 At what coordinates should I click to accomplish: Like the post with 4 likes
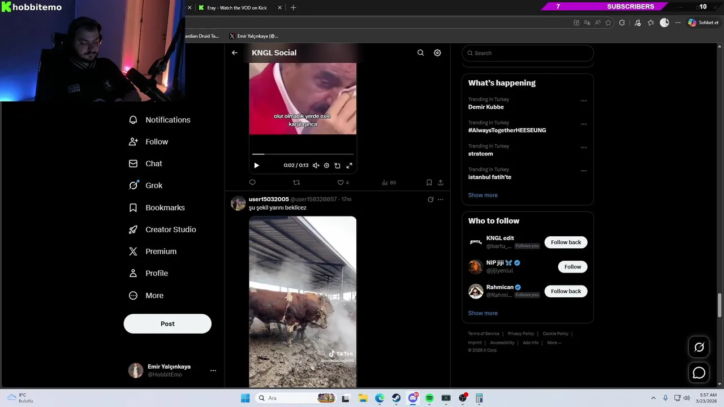coord(343,183)
